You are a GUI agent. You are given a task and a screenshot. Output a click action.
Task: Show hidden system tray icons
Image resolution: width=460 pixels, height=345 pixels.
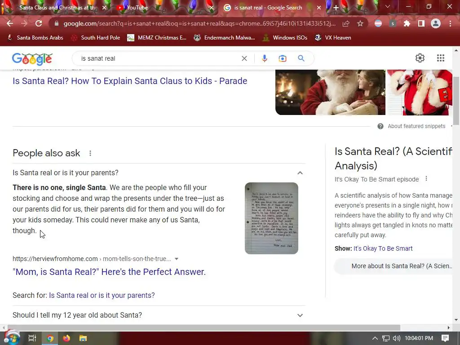(375, 338)
